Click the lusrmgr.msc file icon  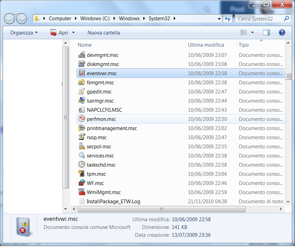[x=82, y=101]
